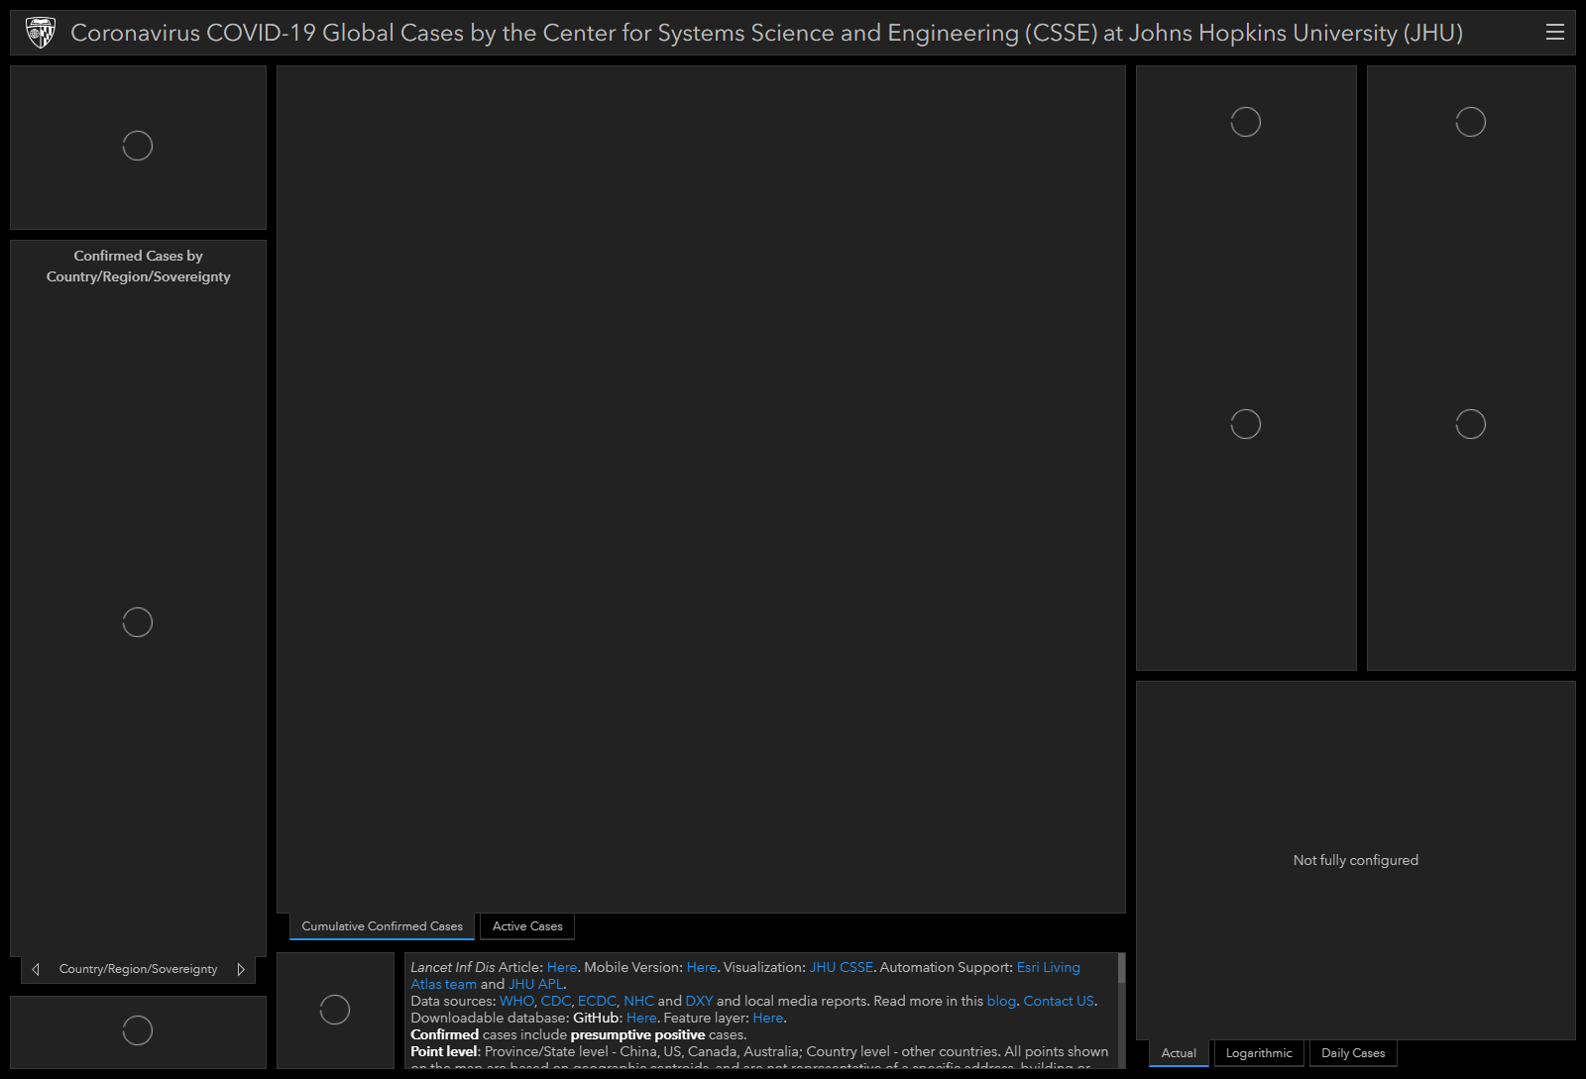Open the Feature layer Here link
This screenshot has height=1079, width=1586.
click(x=767, y=1018)
